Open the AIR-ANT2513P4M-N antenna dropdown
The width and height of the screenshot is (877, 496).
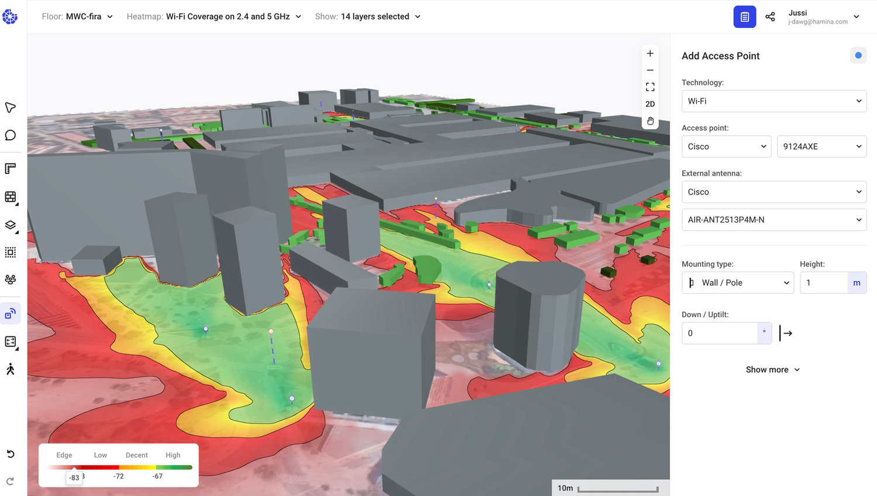tap(774, 220)
